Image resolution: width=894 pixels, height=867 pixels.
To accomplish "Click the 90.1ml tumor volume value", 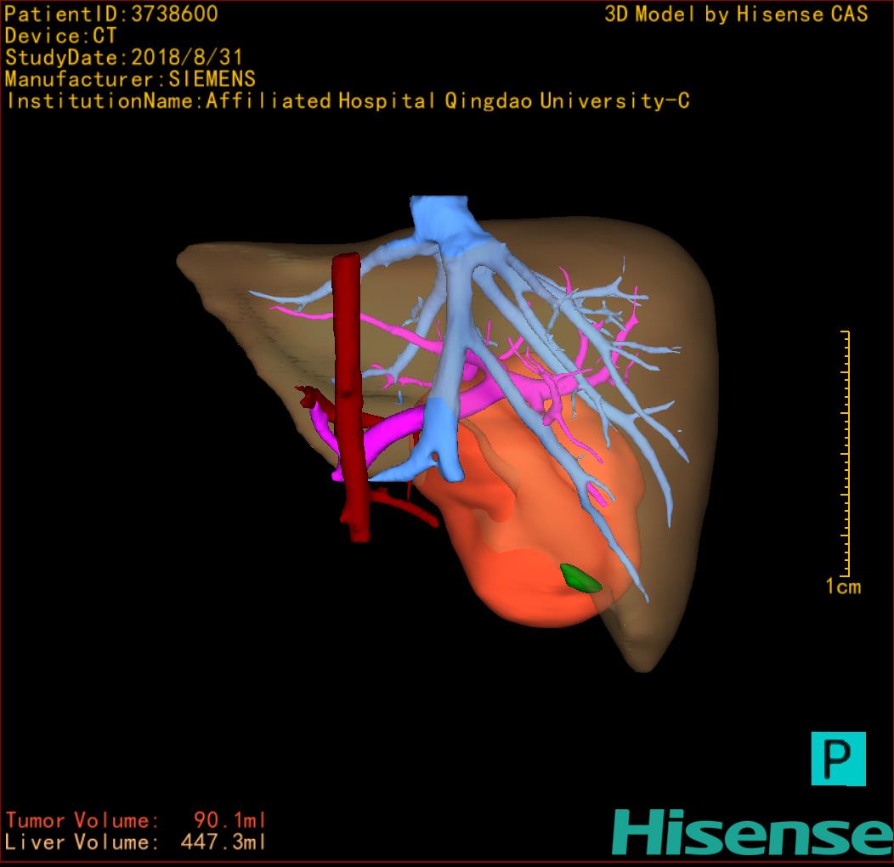I will [229, 820].
